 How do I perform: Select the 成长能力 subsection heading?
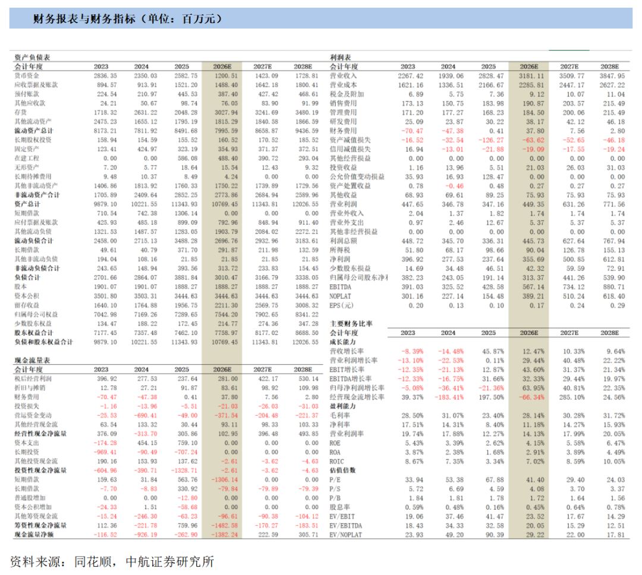click(343, 342)
